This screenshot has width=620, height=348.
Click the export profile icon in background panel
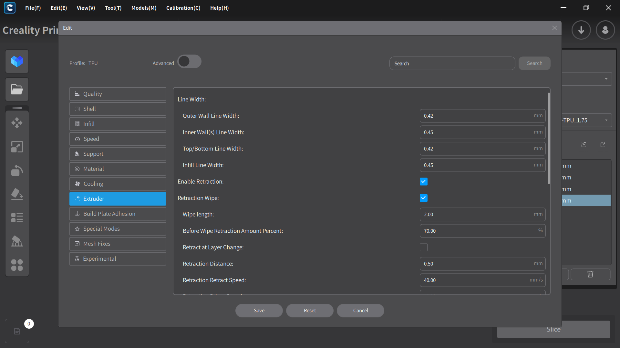pyautogui.click(x=603, y=145)
